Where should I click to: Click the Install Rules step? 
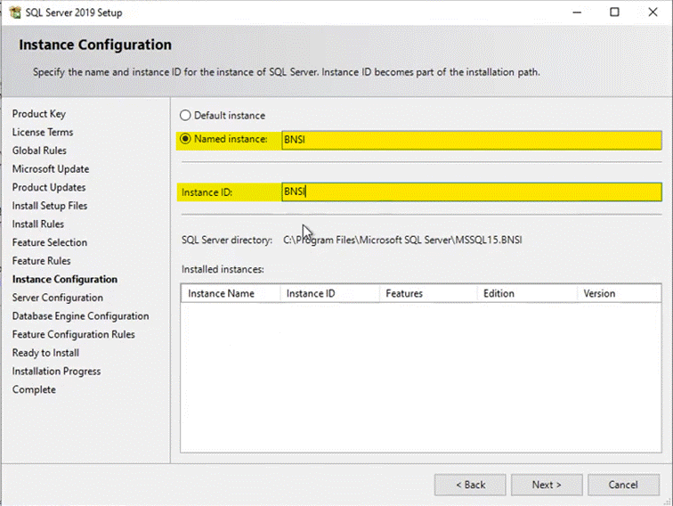[x=38, y=224]
